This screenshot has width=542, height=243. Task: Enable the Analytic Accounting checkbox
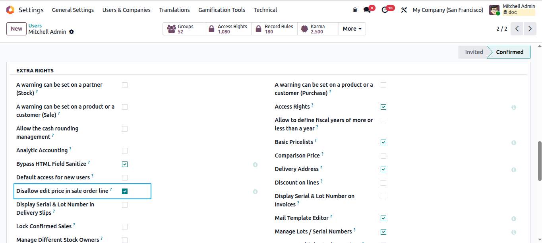[125, 151]
